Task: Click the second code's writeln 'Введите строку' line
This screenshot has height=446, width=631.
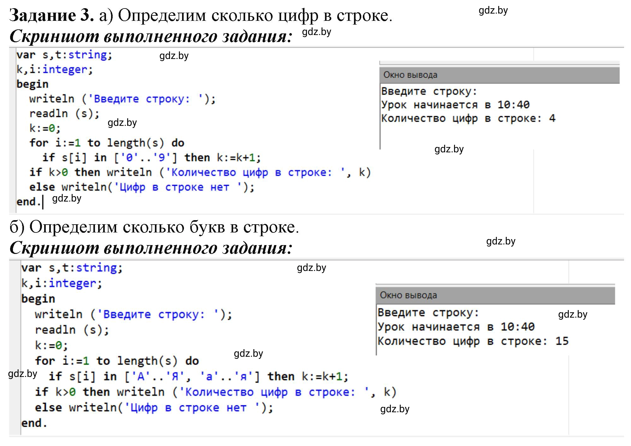Action: point(133,314)
